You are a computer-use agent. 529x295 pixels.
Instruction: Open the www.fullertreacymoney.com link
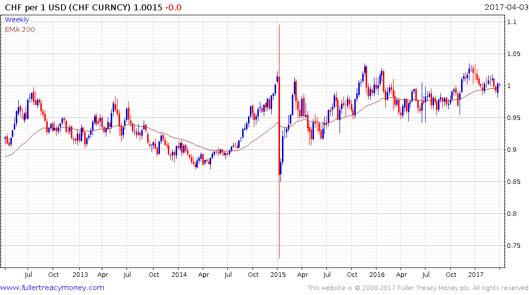tap(52, 288)
